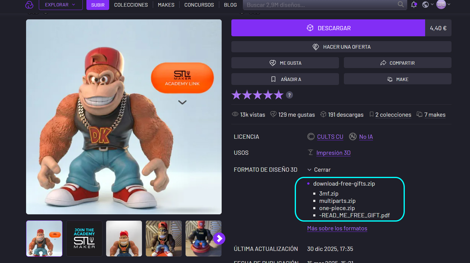Click HACER UNA OFERTA button
The height and width of the screenshot is (263, 470).
pos(341,47)
